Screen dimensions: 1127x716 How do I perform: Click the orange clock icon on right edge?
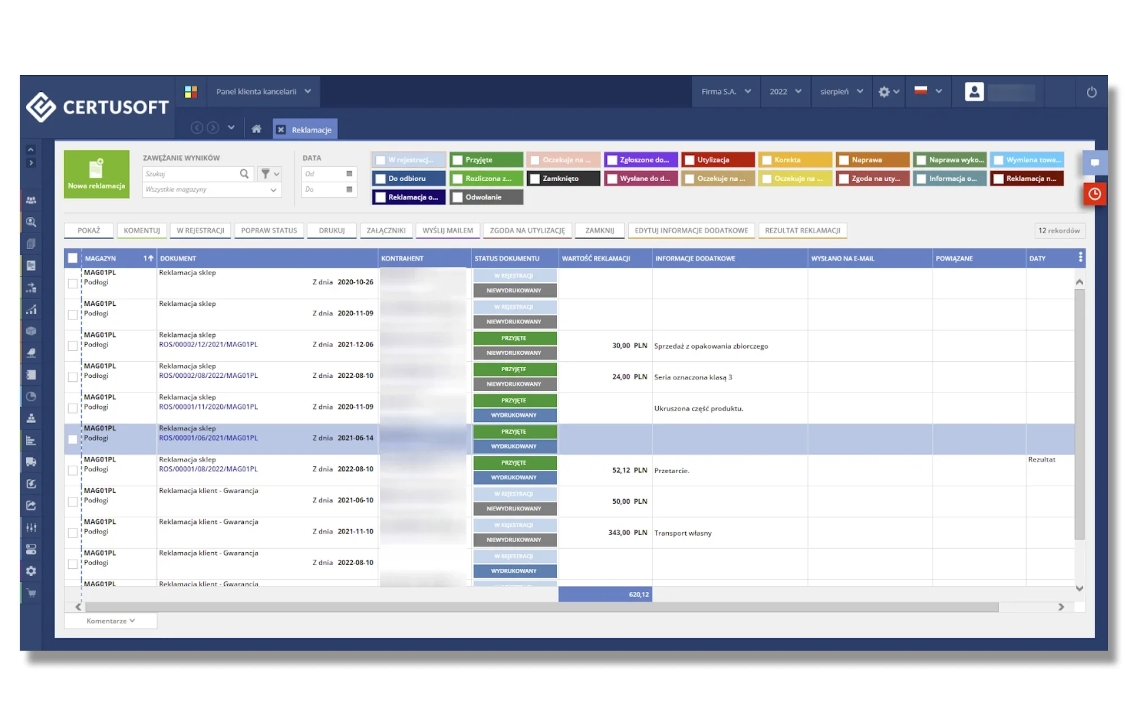pyautogui.click(x=1094, y=194)
